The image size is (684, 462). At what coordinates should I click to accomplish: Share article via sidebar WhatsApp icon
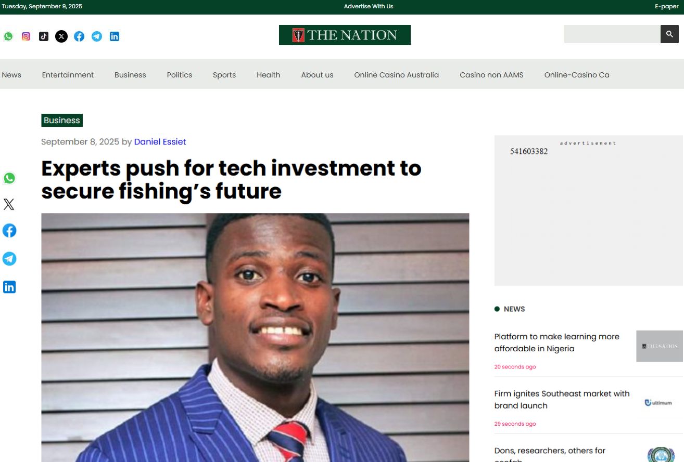tap(9, 178)
